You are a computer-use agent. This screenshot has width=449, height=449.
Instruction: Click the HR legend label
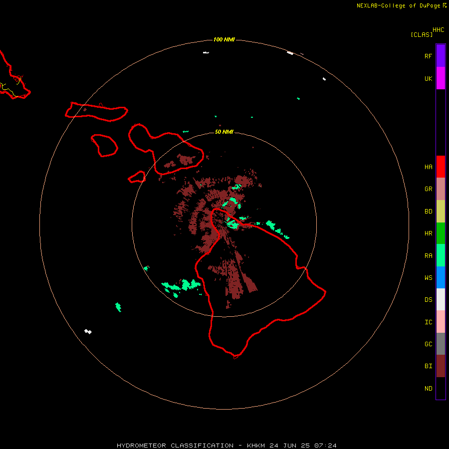[428, 233]
